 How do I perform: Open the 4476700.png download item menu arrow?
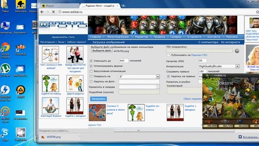[80, 136]
